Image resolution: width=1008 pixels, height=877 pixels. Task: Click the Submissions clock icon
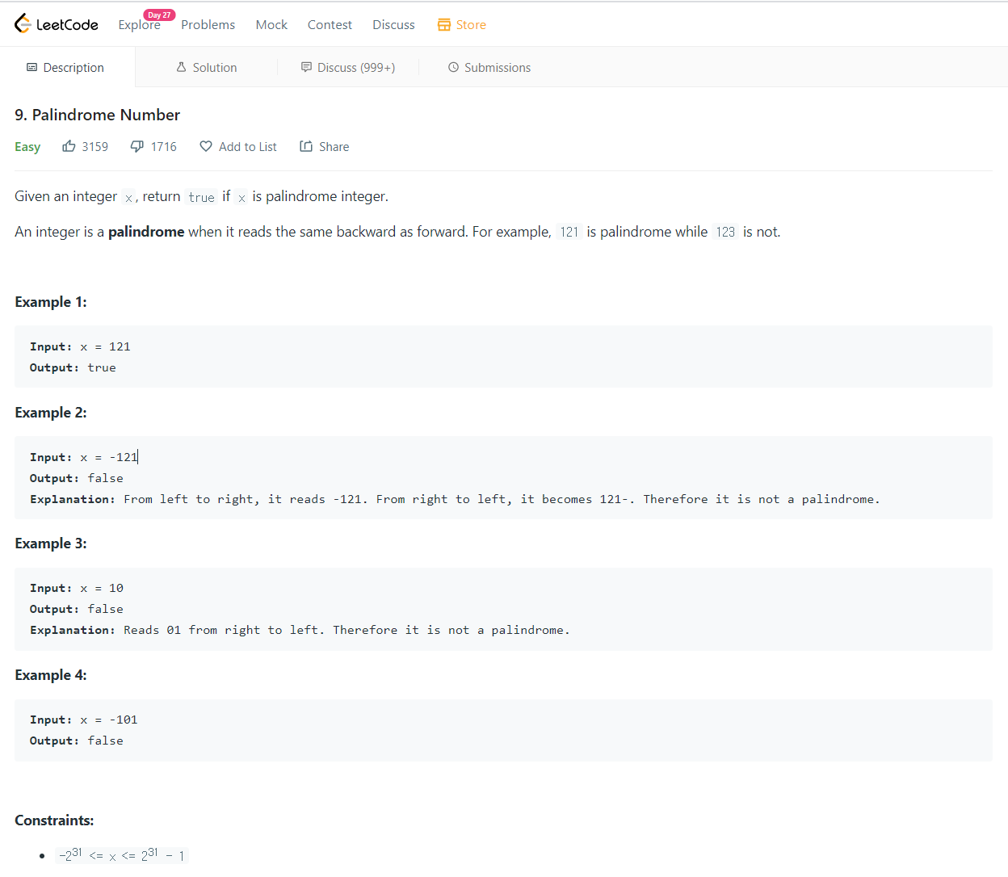tap(453, 68)
